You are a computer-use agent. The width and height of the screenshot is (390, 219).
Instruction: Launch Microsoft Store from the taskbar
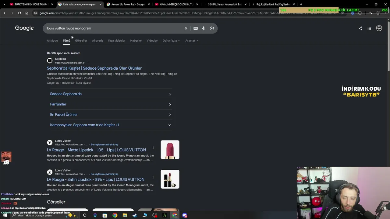[x=105, y=215]
